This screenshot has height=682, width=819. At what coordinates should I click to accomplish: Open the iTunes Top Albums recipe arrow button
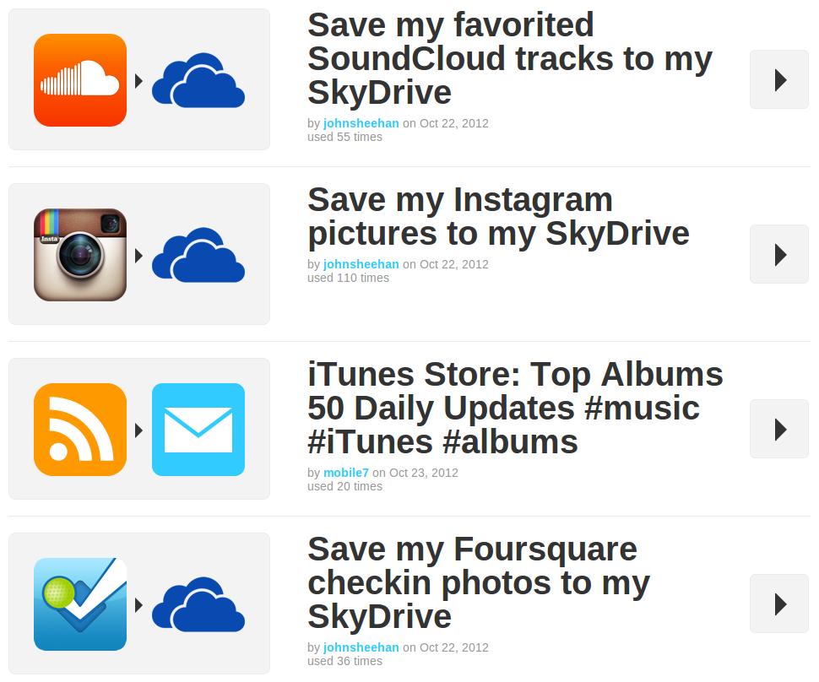coord(779,430)
